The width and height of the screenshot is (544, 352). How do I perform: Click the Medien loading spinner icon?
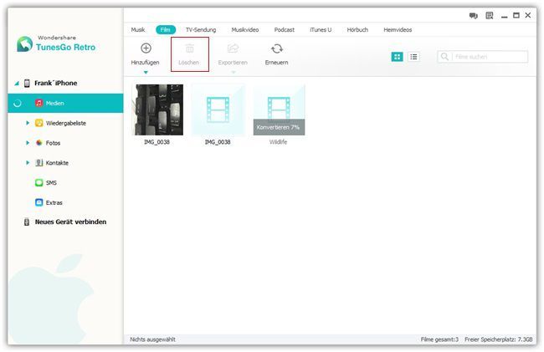17,103
